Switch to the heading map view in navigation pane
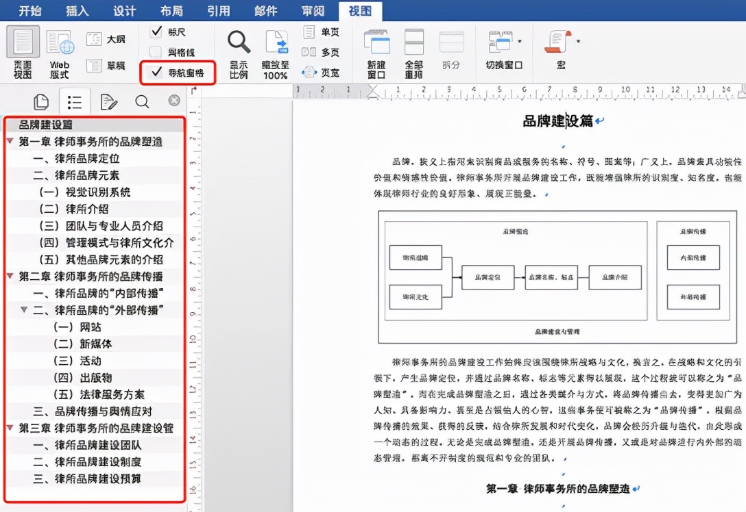This screenshot has width=746, height=512. (x=75, y=101)
